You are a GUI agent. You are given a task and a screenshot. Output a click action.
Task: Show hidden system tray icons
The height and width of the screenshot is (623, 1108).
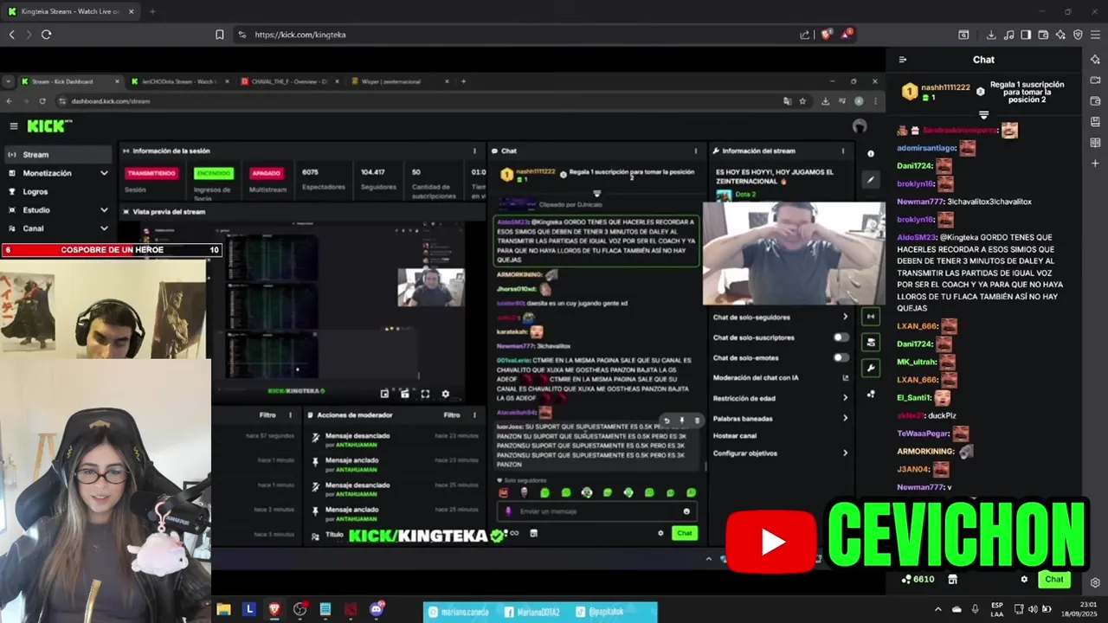coord(938,609)
